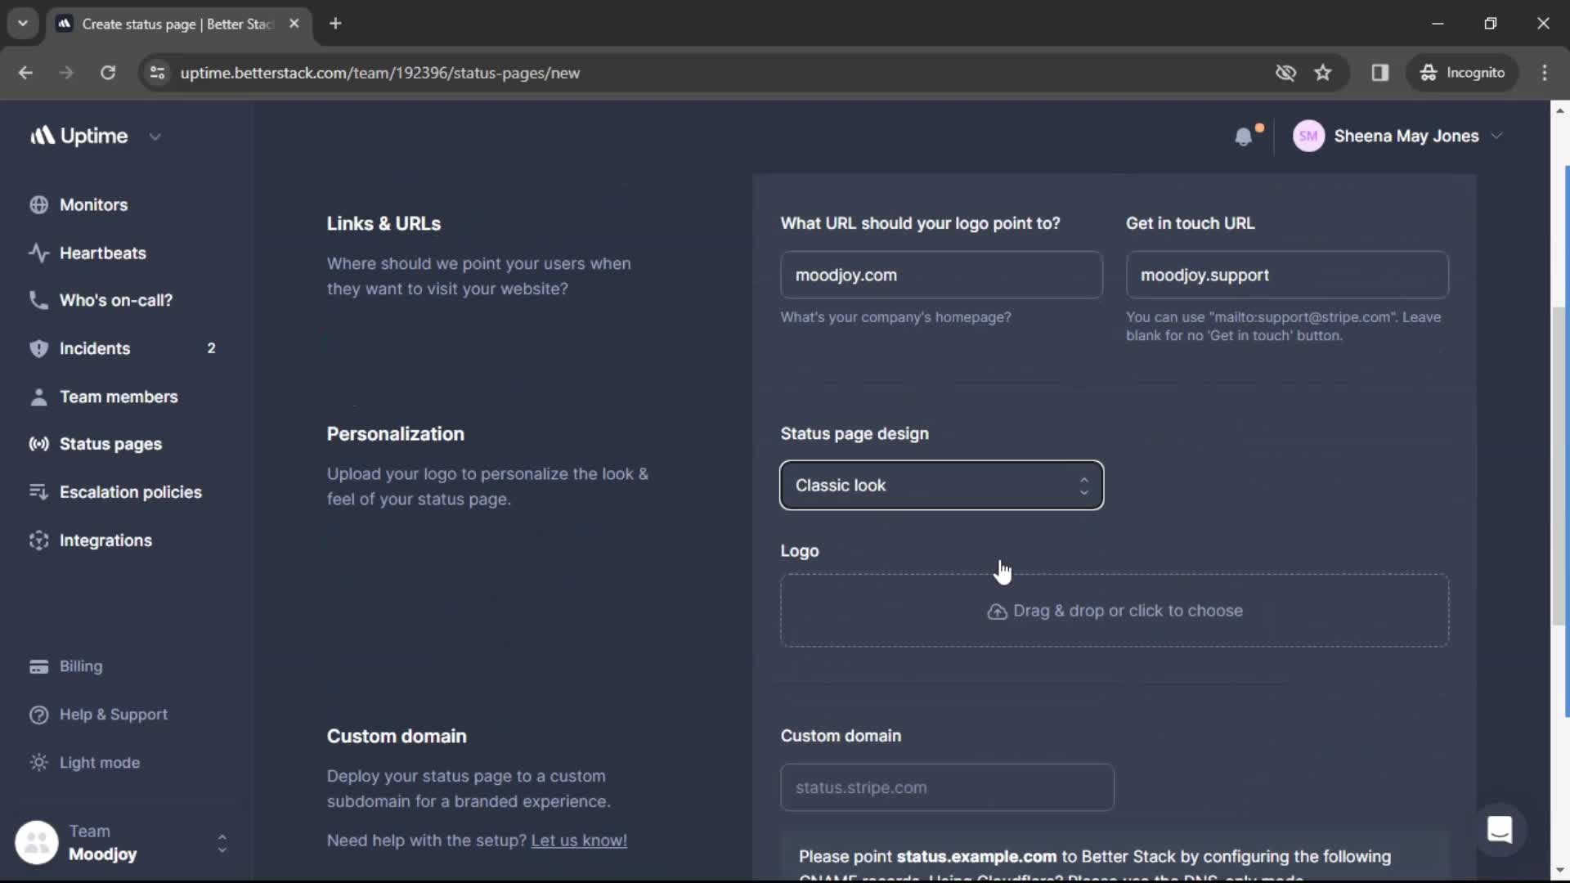Toggle Incognito mode indicator in address bar
1570x883 pixels.
1462,72
